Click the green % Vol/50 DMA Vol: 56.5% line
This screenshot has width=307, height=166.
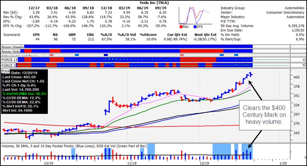(25, 94)
